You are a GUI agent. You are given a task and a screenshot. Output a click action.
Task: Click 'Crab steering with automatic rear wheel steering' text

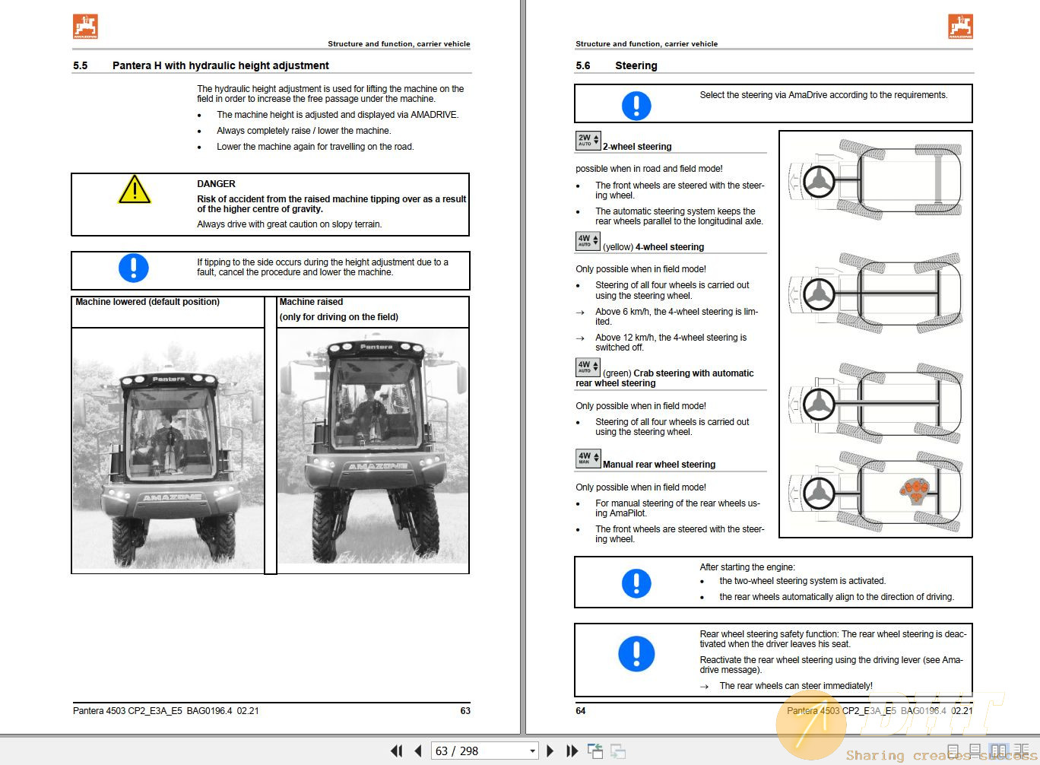(664, 378)
